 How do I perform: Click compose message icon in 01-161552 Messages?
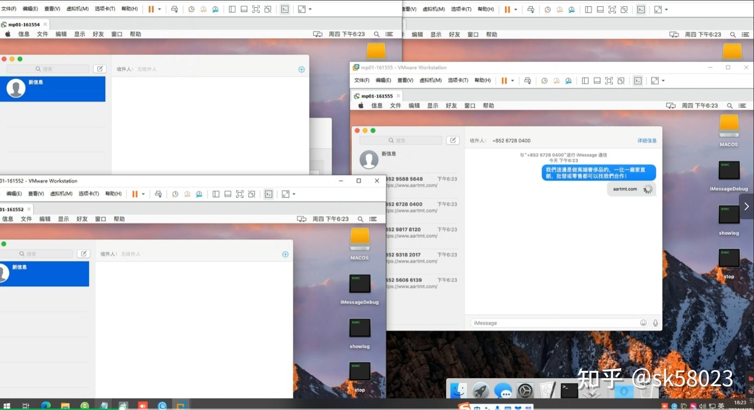[x=84, y=254]
